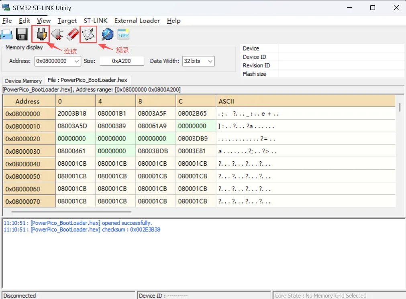Click the Open file toolbar icon
406x299 pixels.
[x=6, y=35]
